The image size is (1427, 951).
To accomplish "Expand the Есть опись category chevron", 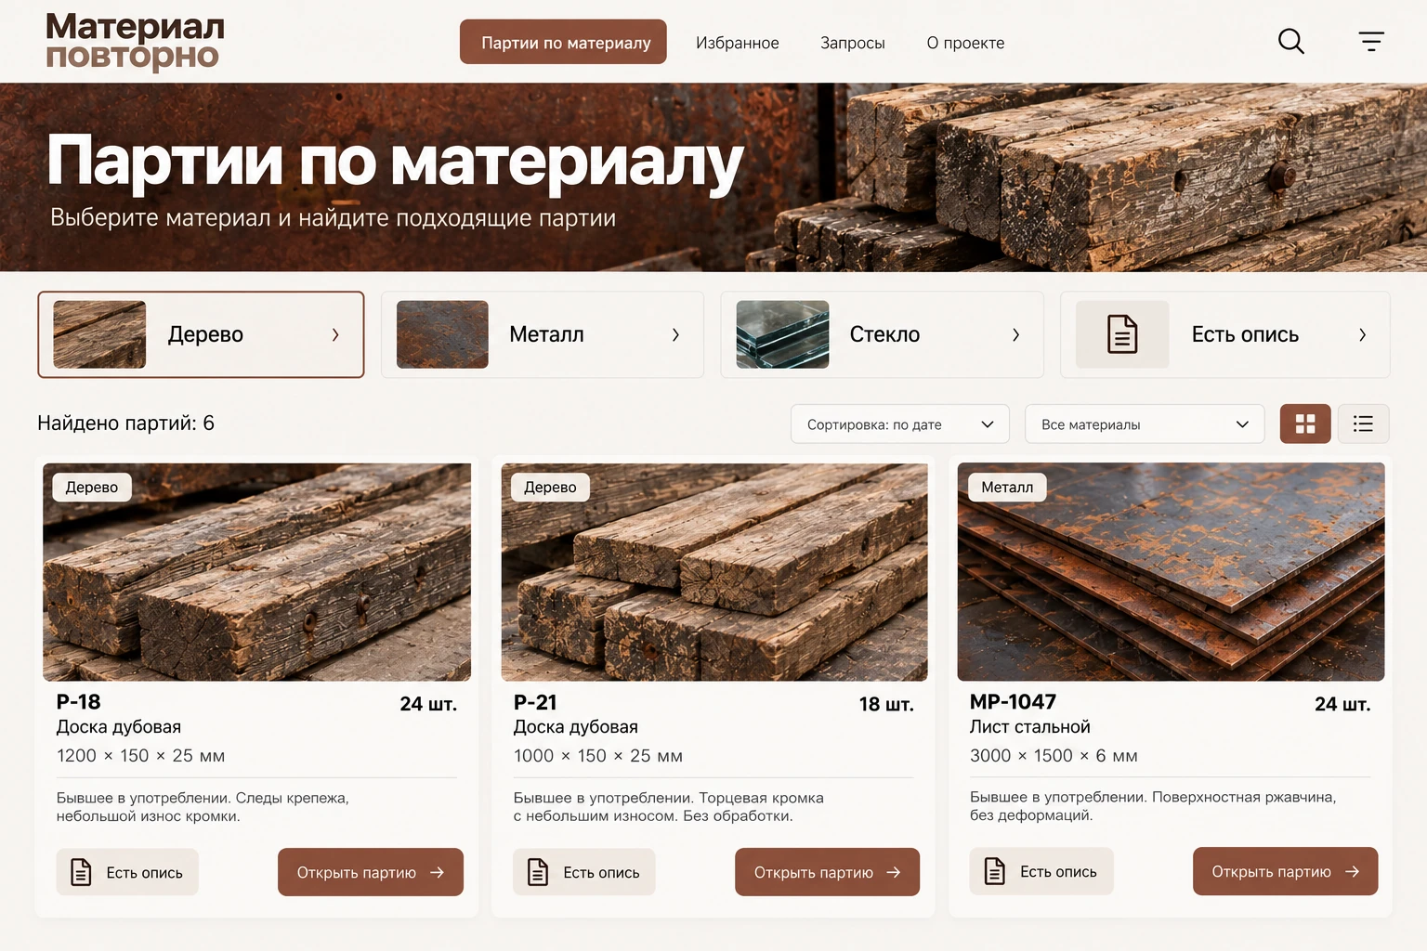I will pos(1362,334).
